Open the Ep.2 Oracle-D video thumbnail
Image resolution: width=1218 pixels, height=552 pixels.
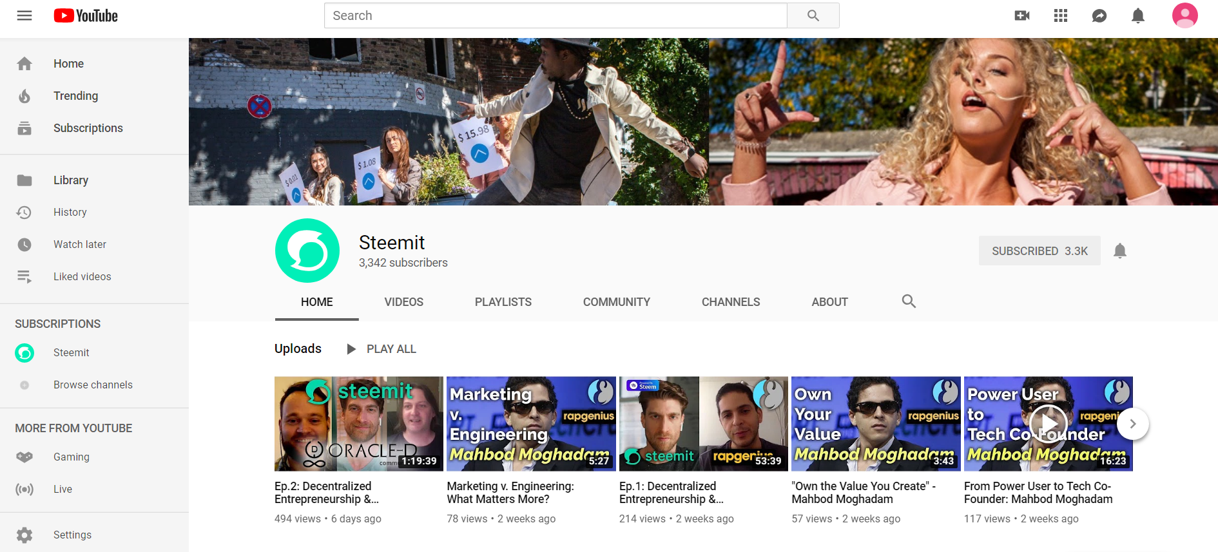click(359, 424)
